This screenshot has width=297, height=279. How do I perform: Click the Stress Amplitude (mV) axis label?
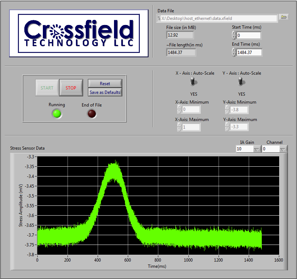pos(21,205)
